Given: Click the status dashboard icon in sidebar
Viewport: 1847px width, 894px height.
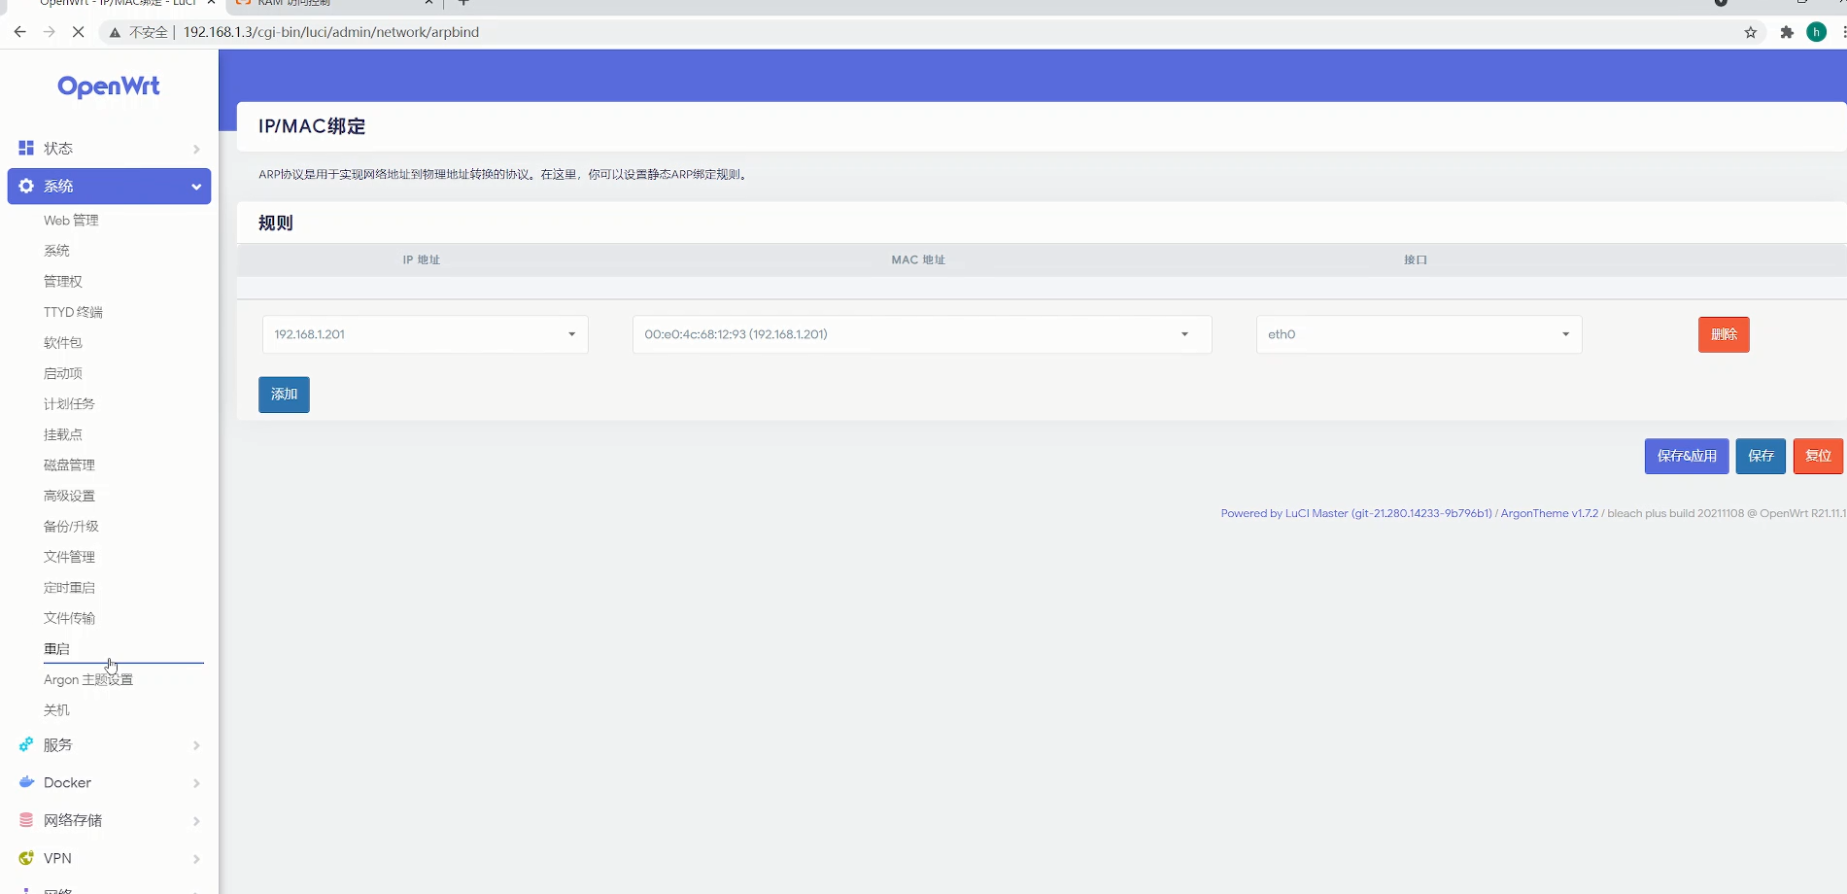Looking at the screenshot, I should [x=26, y=148].
